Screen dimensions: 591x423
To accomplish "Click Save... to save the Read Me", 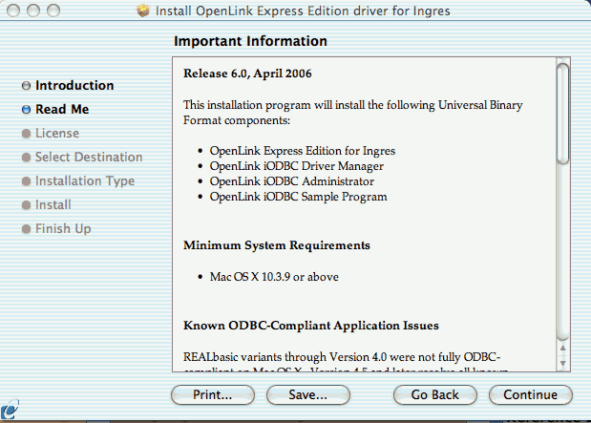I will click(308, 394).
